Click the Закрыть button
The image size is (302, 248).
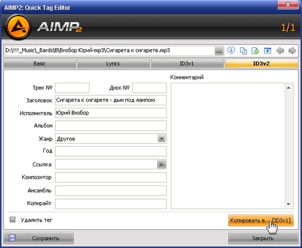click(x=263, y=238)
